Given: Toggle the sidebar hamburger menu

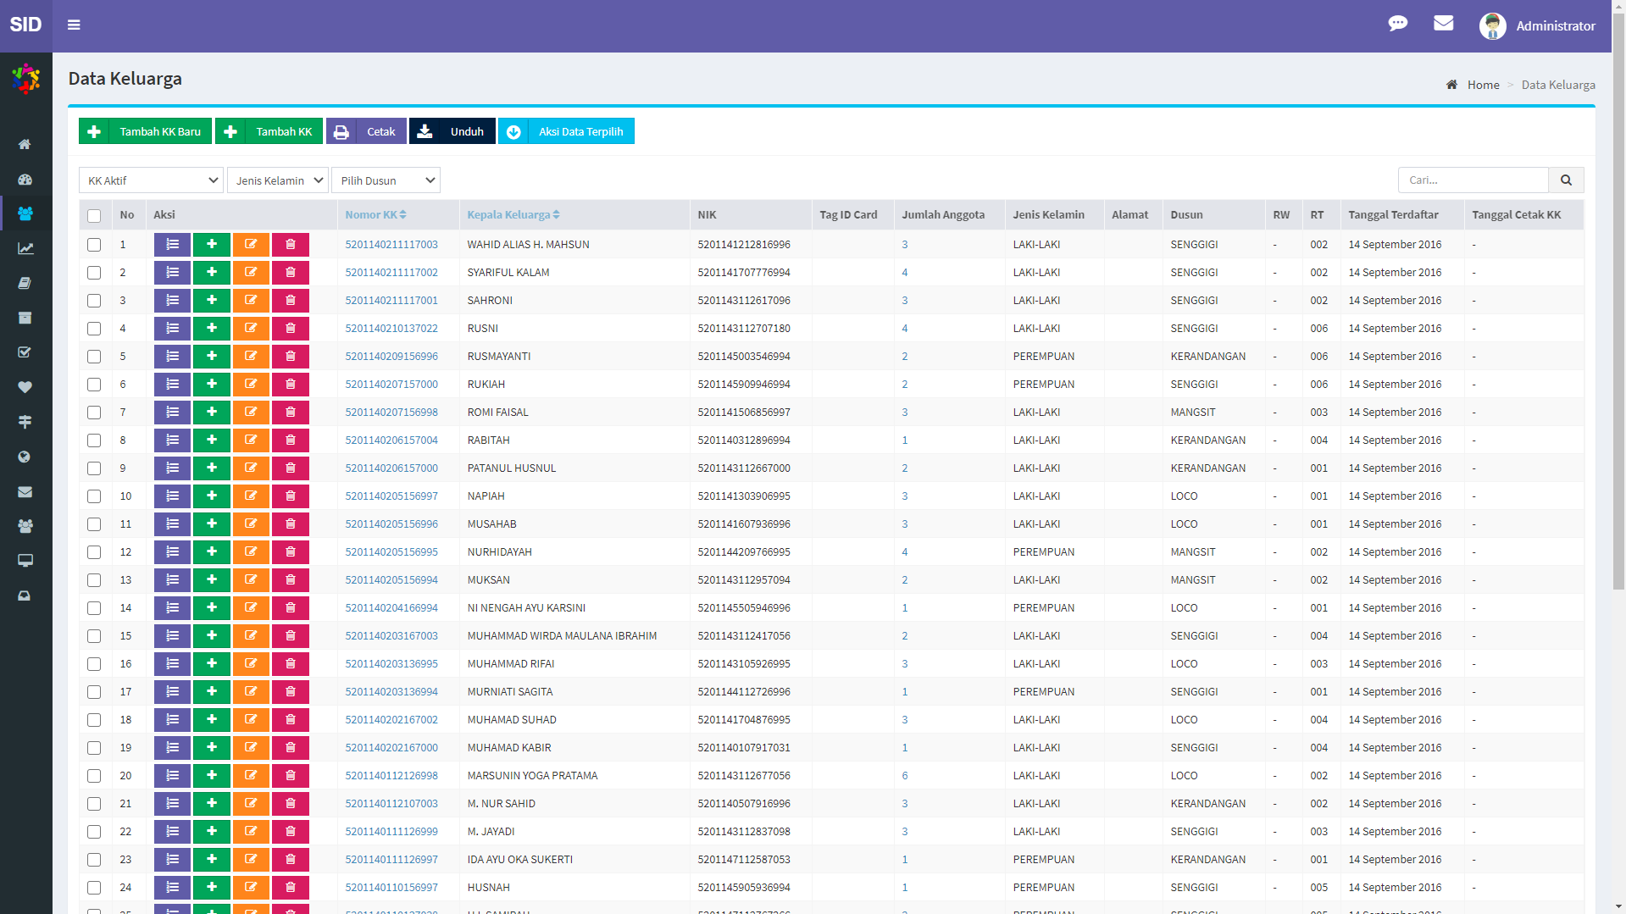Looking at the screenshot, I should [74, 25].
